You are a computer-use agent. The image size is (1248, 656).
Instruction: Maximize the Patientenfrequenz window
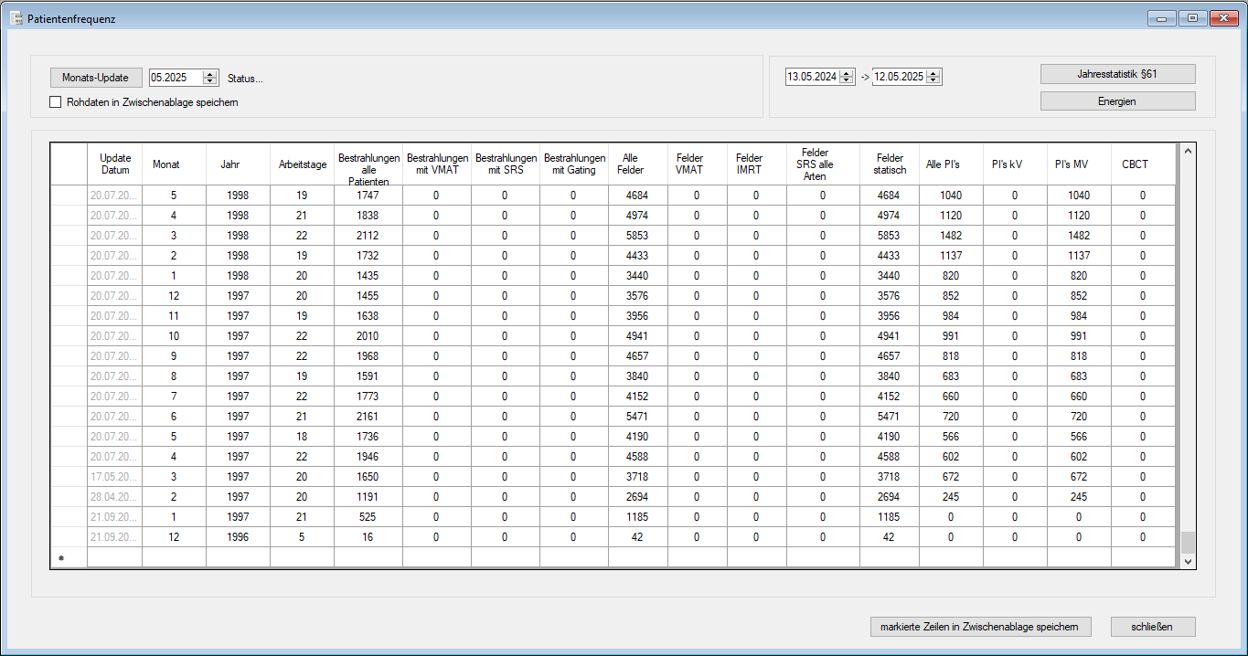(x=1193, y=17)
